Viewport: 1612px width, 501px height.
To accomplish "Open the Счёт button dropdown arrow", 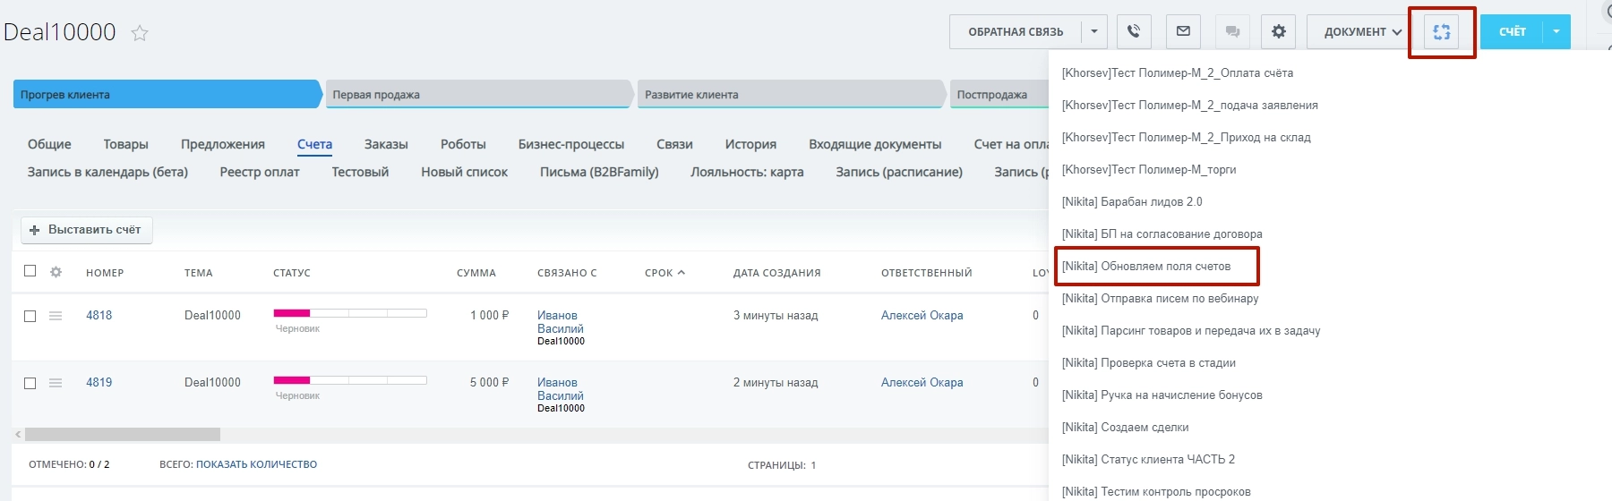I will [1556, 32].
